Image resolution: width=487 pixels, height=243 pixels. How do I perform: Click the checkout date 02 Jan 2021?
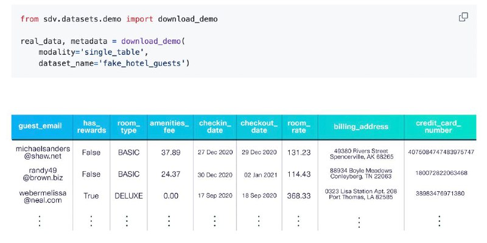261,175
